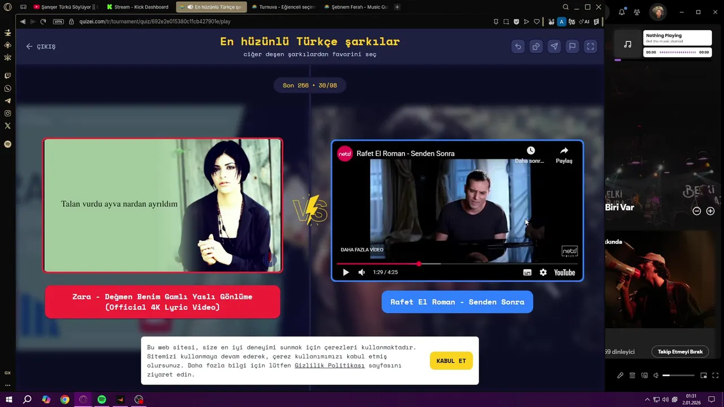Viewport: 724px width, 407px height.
Task: Open the dice random-pick icon in the quiz header
Action: tap(536, 47)
